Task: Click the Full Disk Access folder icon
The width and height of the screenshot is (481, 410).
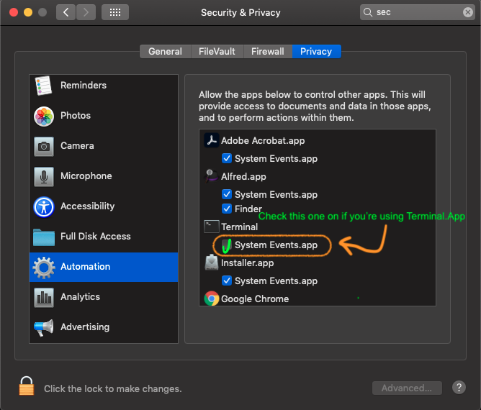Action: (x=44, y=237)
